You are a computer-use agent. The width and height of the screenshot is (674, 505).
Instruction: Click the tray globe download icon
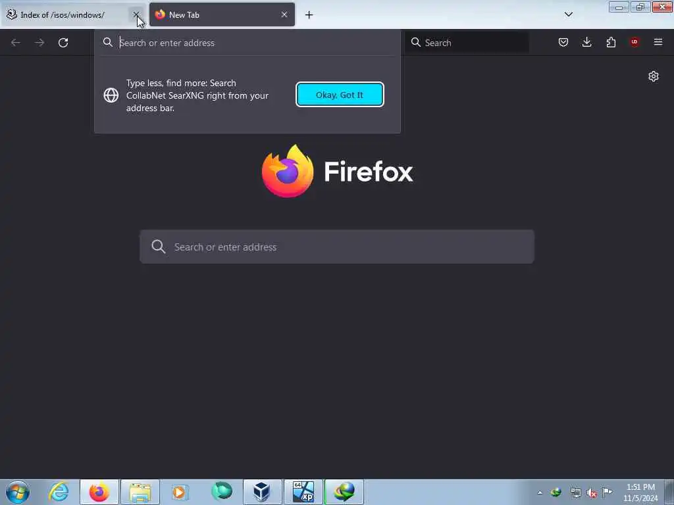556,493
